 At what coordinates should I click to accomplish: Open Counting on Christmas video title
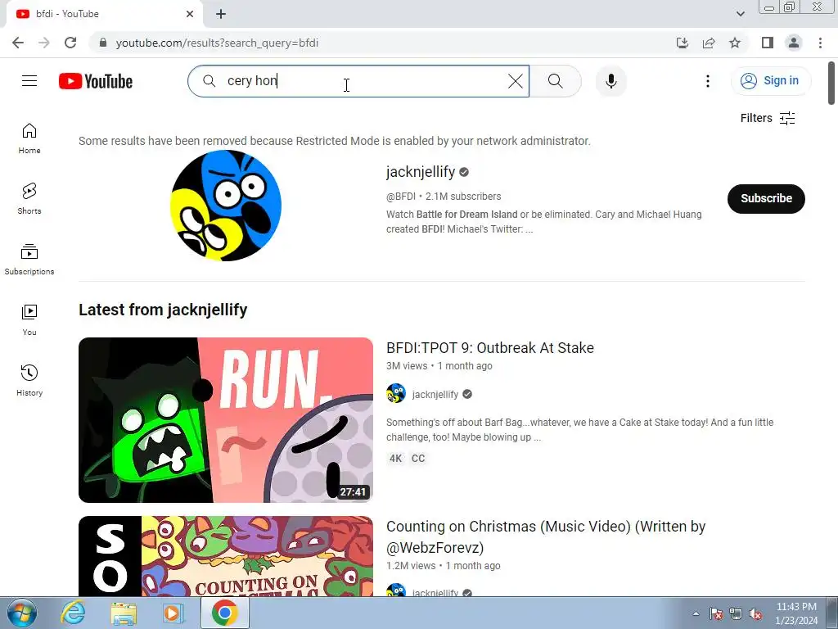[x=546, y=537]
